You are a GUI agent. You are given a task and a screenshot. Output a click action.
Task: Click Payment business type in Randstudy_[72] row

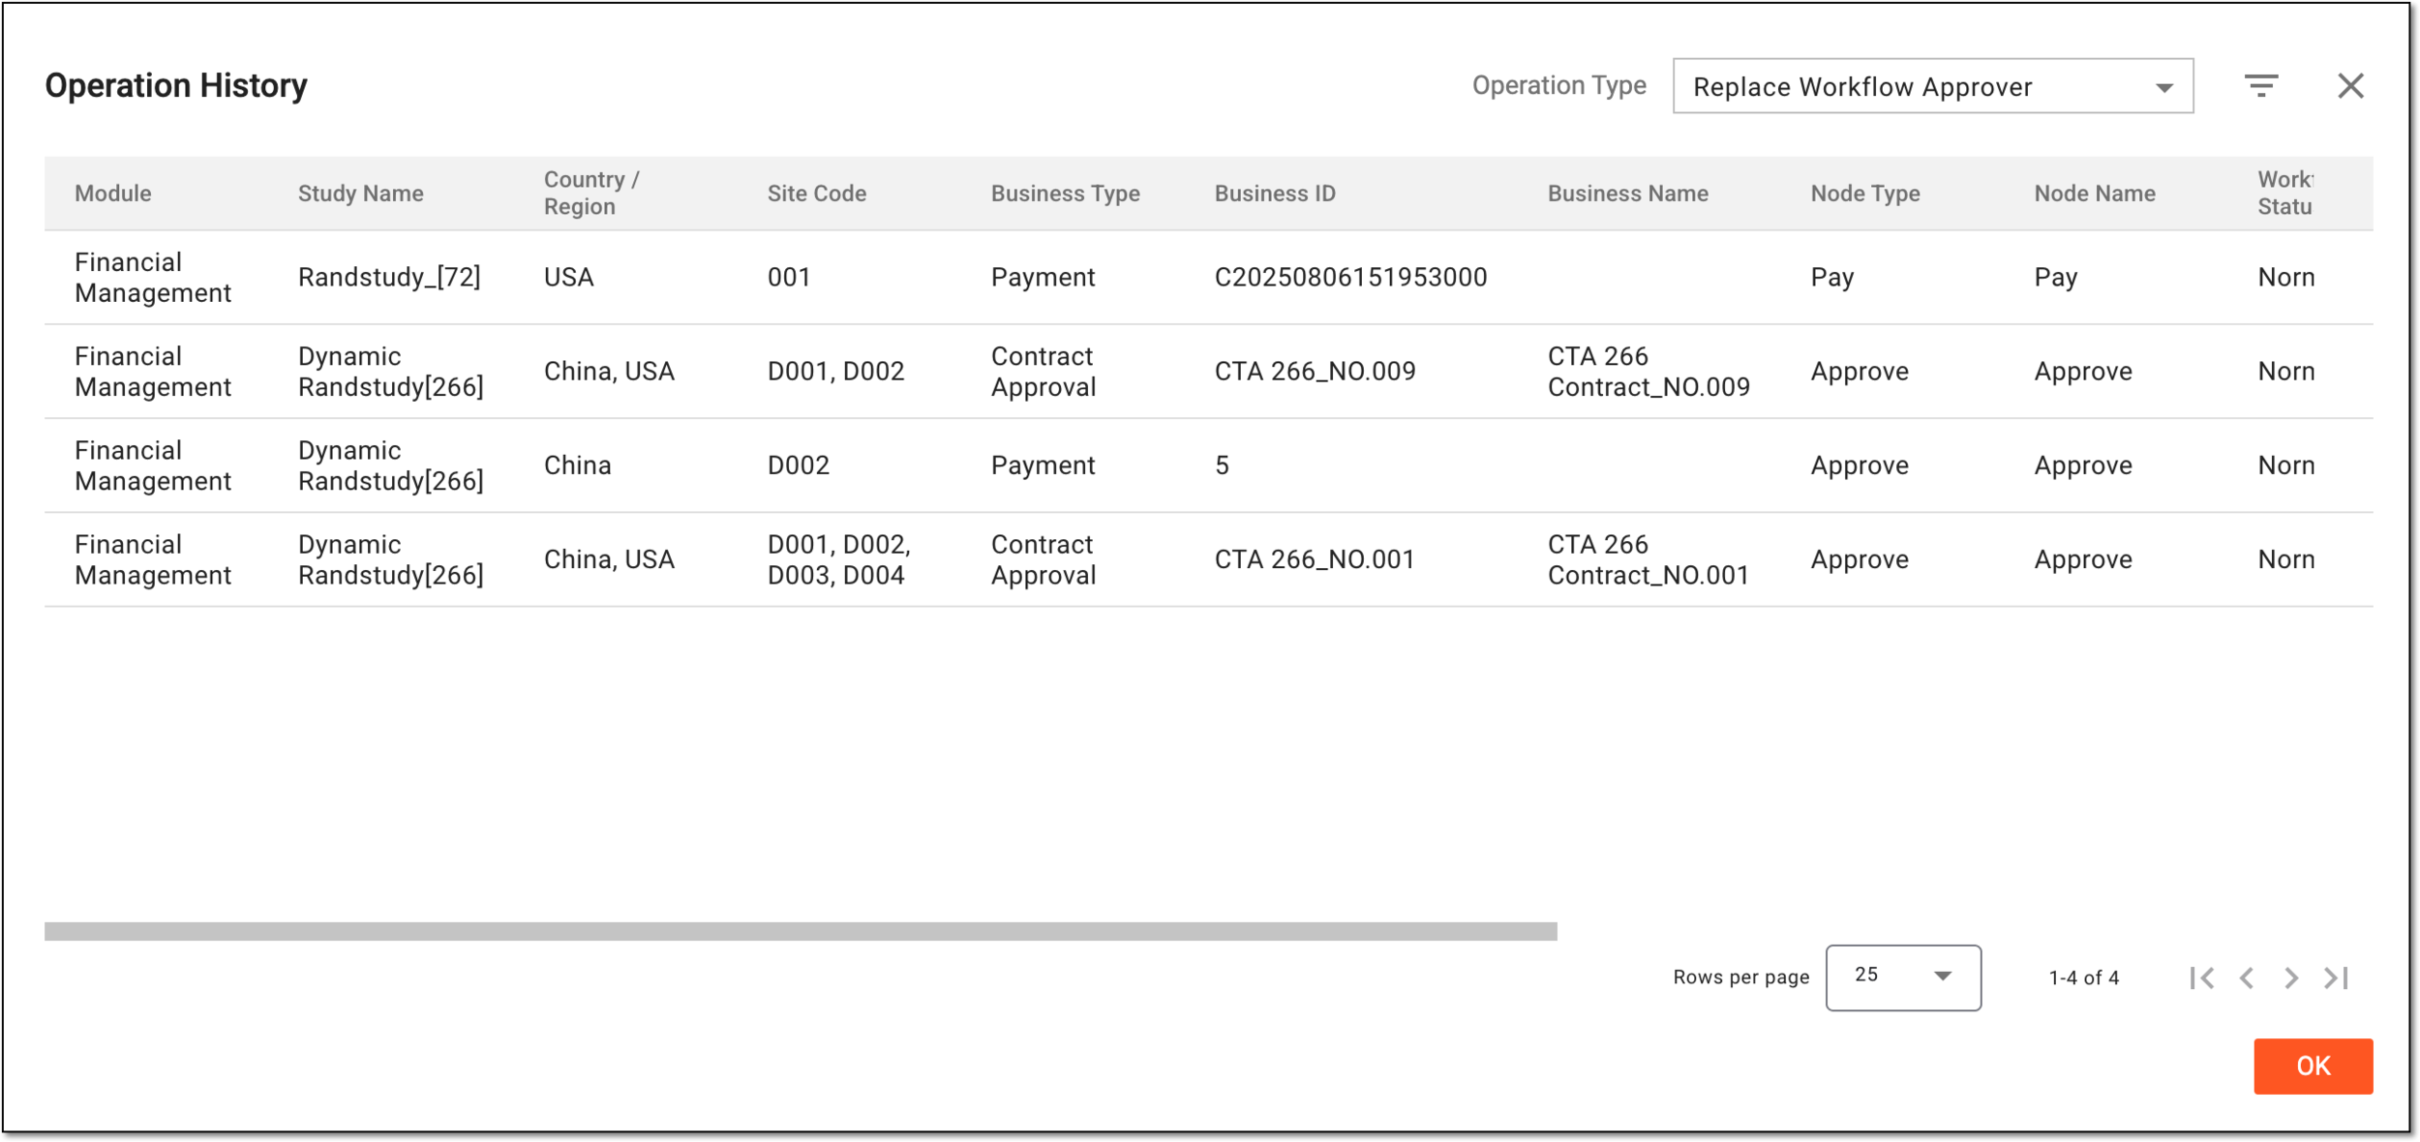click(1043, 278)
